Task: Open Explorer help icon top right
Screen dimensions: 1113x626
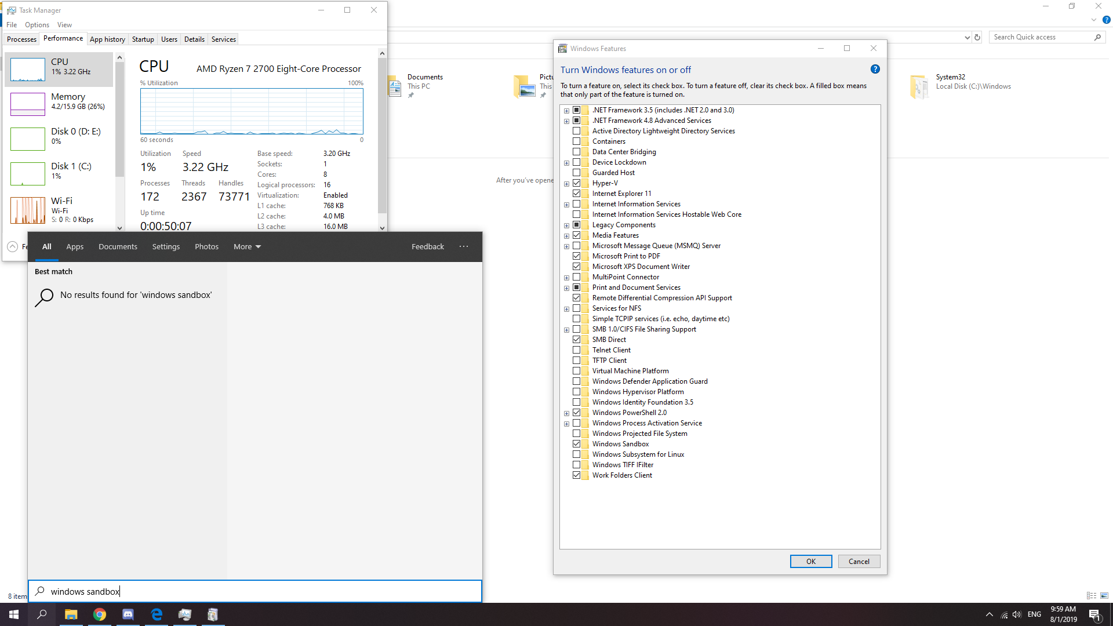Action: click(1106, 20)
